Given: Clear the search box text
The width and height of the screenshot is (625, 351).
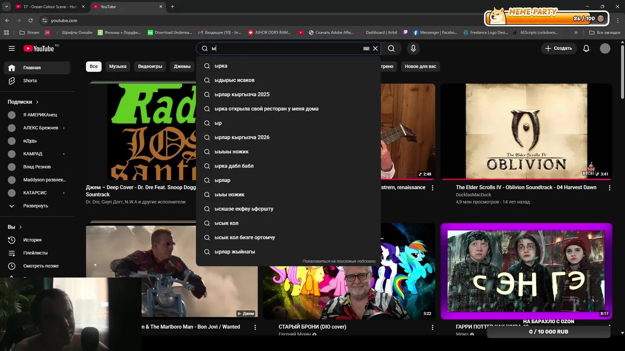Looking at the screenshot, I should [x=375, y=48].
